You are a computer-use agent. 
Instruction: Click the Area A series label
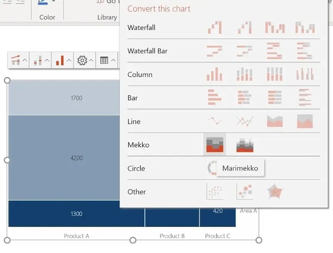click(x=248, y=211)
